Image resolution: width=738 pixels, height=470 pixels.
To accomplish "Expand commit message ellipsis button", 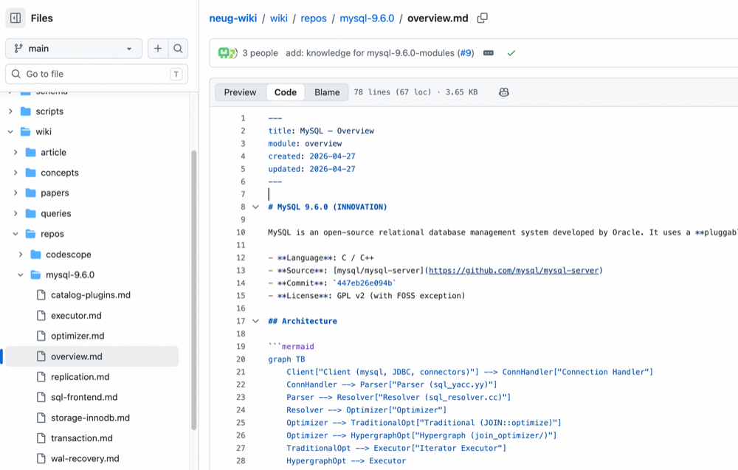I will point(489,53).
